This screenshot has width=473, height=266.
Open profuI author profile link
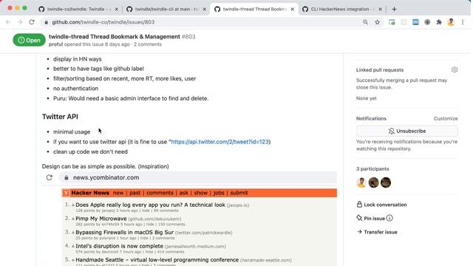(56, 44)
